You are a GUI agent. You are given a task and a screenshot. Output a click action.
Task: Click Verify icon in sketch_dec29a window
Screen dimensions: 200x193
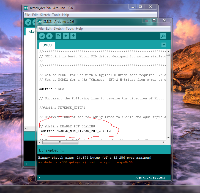(x=28, y=23)
